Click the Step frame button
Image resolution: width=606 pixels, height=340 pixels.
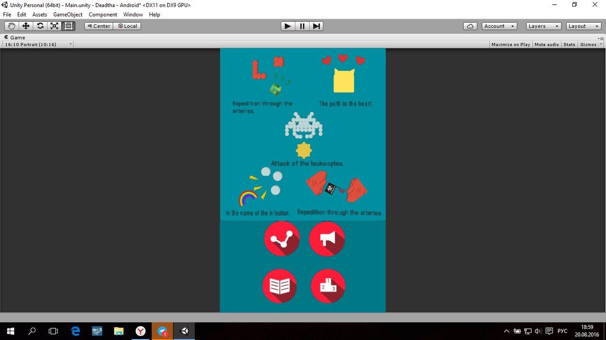[x=316, y=26]
